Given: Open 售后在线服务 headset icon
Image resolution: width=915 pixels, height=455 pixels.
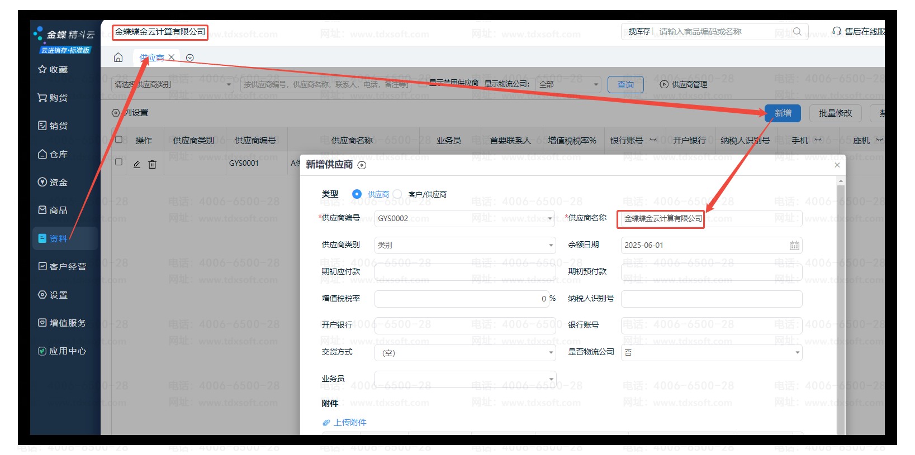Looking at the screenshot, I should pyautogui.click(x=836, y=32).
